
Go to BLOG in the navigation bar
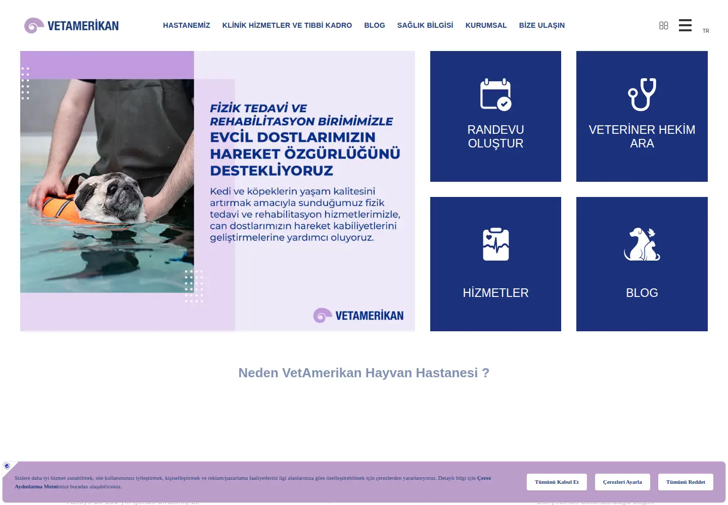pyautogui.click(x=375, y=25)
